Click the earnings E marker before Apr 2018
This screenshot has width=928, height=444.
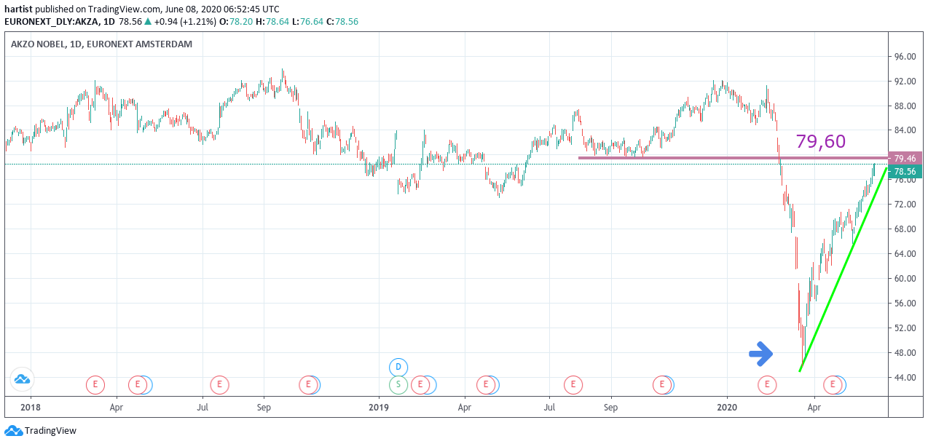[x=95, y=384]
